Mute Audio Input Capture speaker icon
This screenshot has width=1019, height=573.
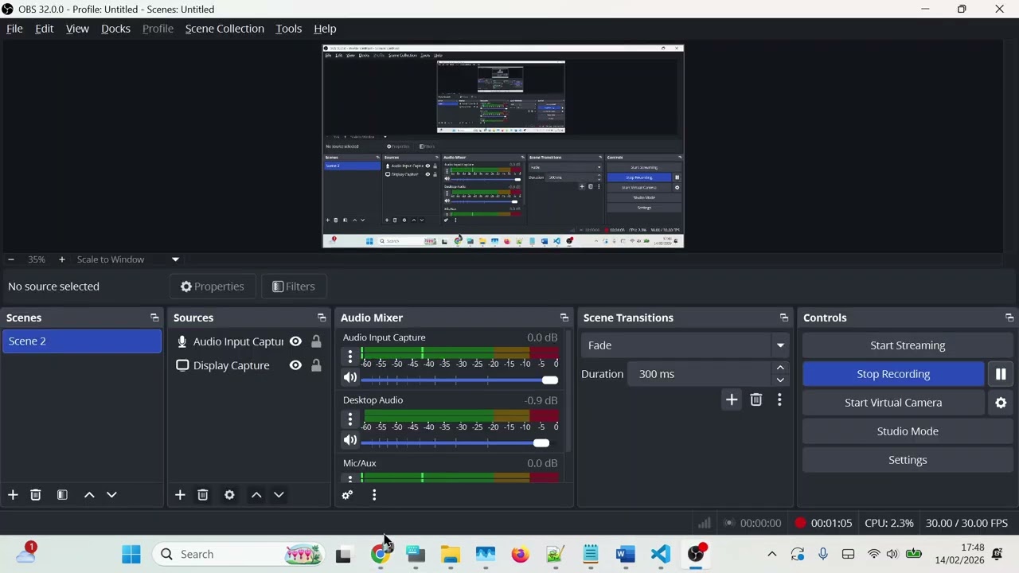pyautogui.click(x=350, y=378)
